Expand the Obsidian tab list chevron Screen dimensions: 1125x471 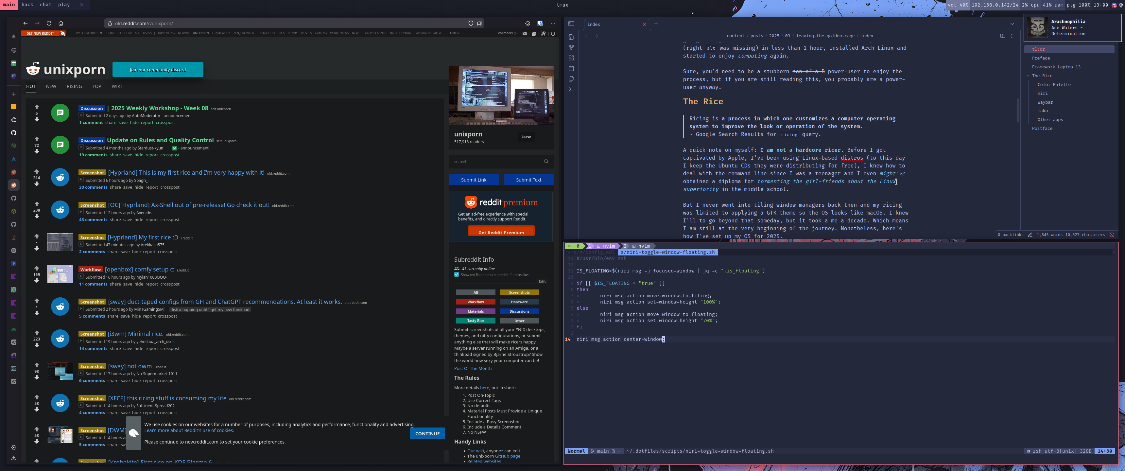point(1012,24)
